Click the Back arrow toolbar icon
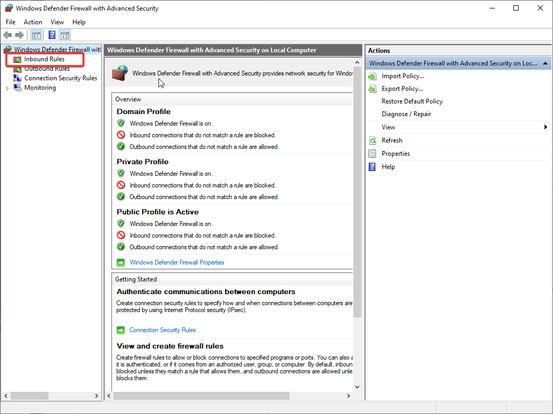The image size is (553, 414). [7, 35]
